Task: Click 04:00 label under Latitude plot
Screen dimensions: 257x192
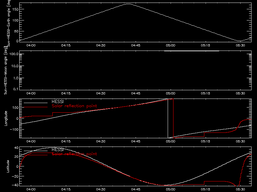Action: click(x=31, y=189)
